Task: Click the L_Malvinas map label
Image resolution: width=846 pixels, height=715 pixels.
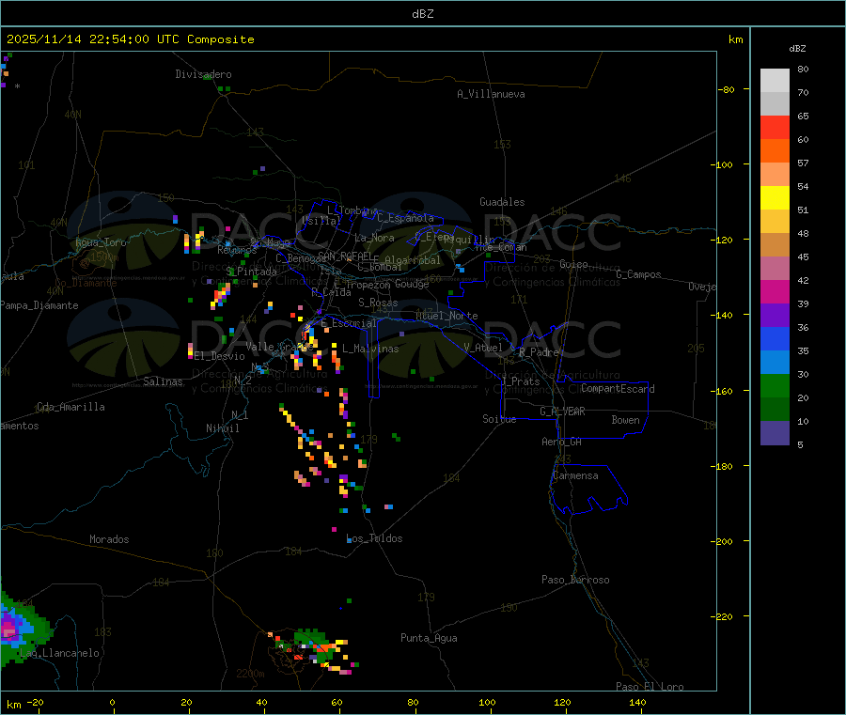Action: click(370, 349)
